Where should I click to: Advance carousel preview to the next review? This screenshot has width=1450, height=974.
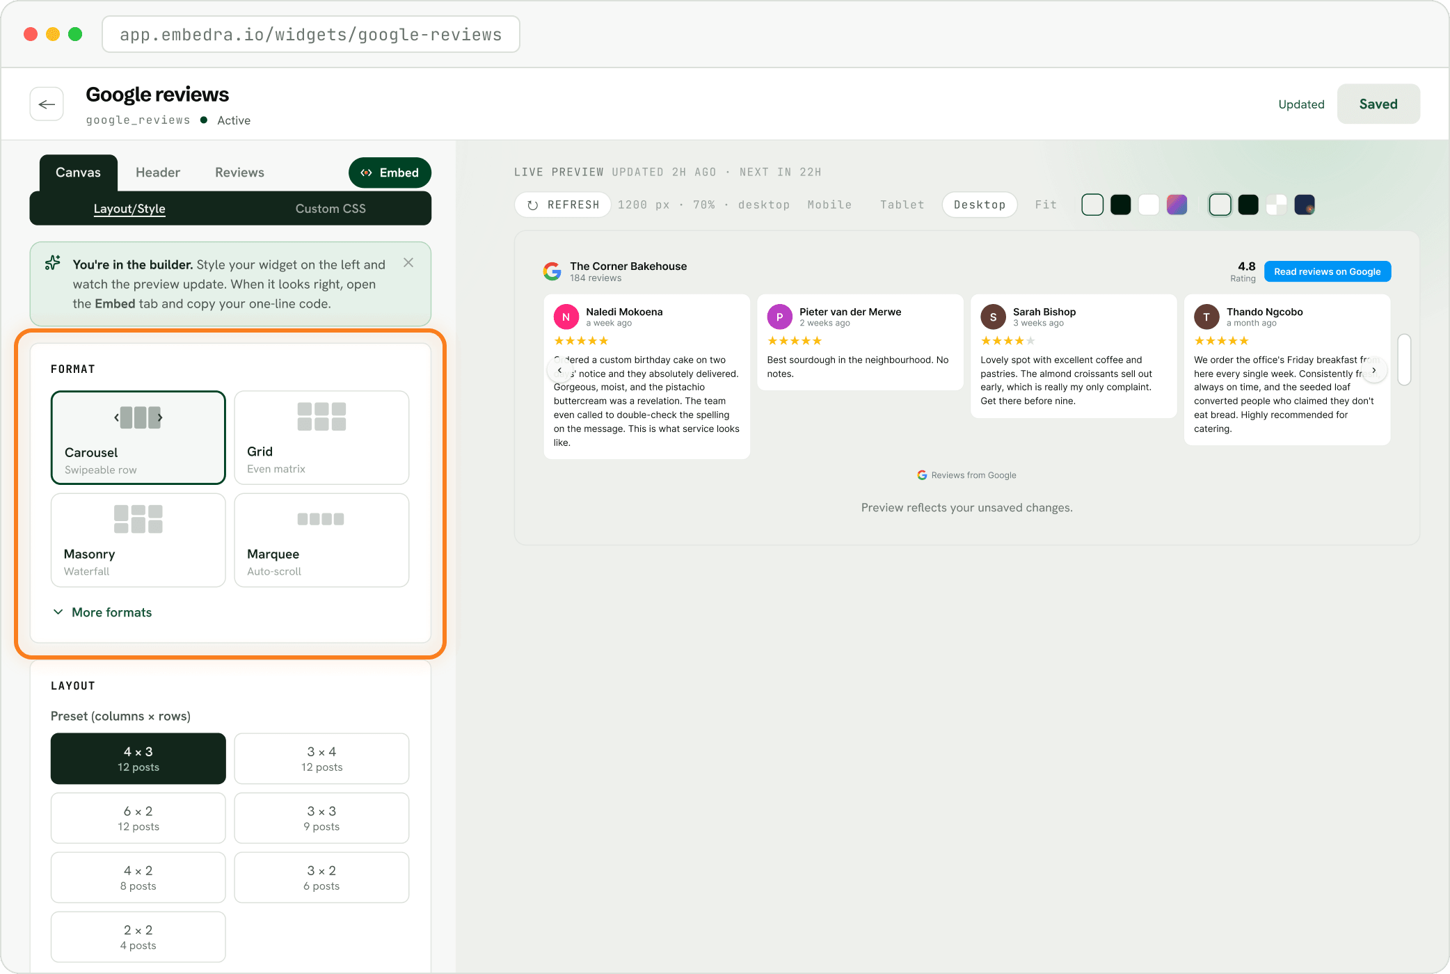1373,370
